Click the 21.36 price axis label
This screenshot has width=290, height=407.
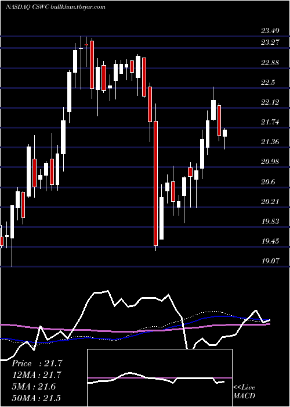click(x=270, y=142)
